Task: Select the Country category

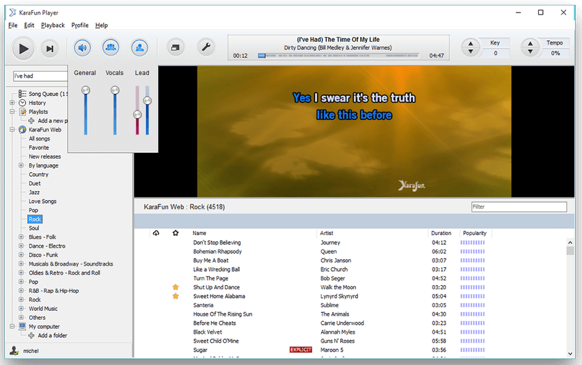Action: (39, 175)
